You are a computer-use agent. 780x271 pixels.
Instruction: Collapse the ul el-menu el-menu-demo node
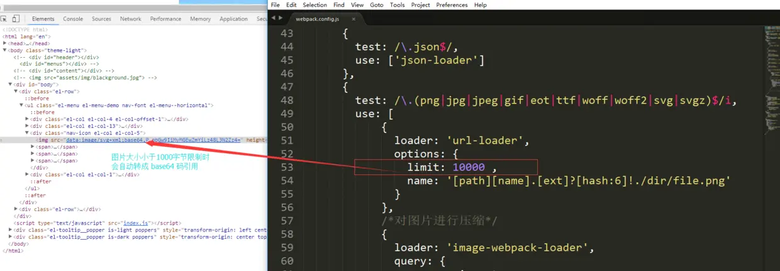point(21,105)
